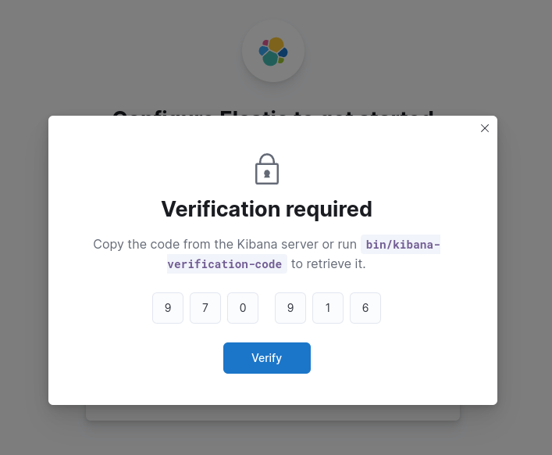Click the gap between the digit groups
Viewport: 552px width, 455px height.
266,308
